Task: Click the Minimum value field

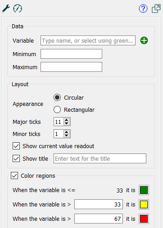Action: coord(71,54)
